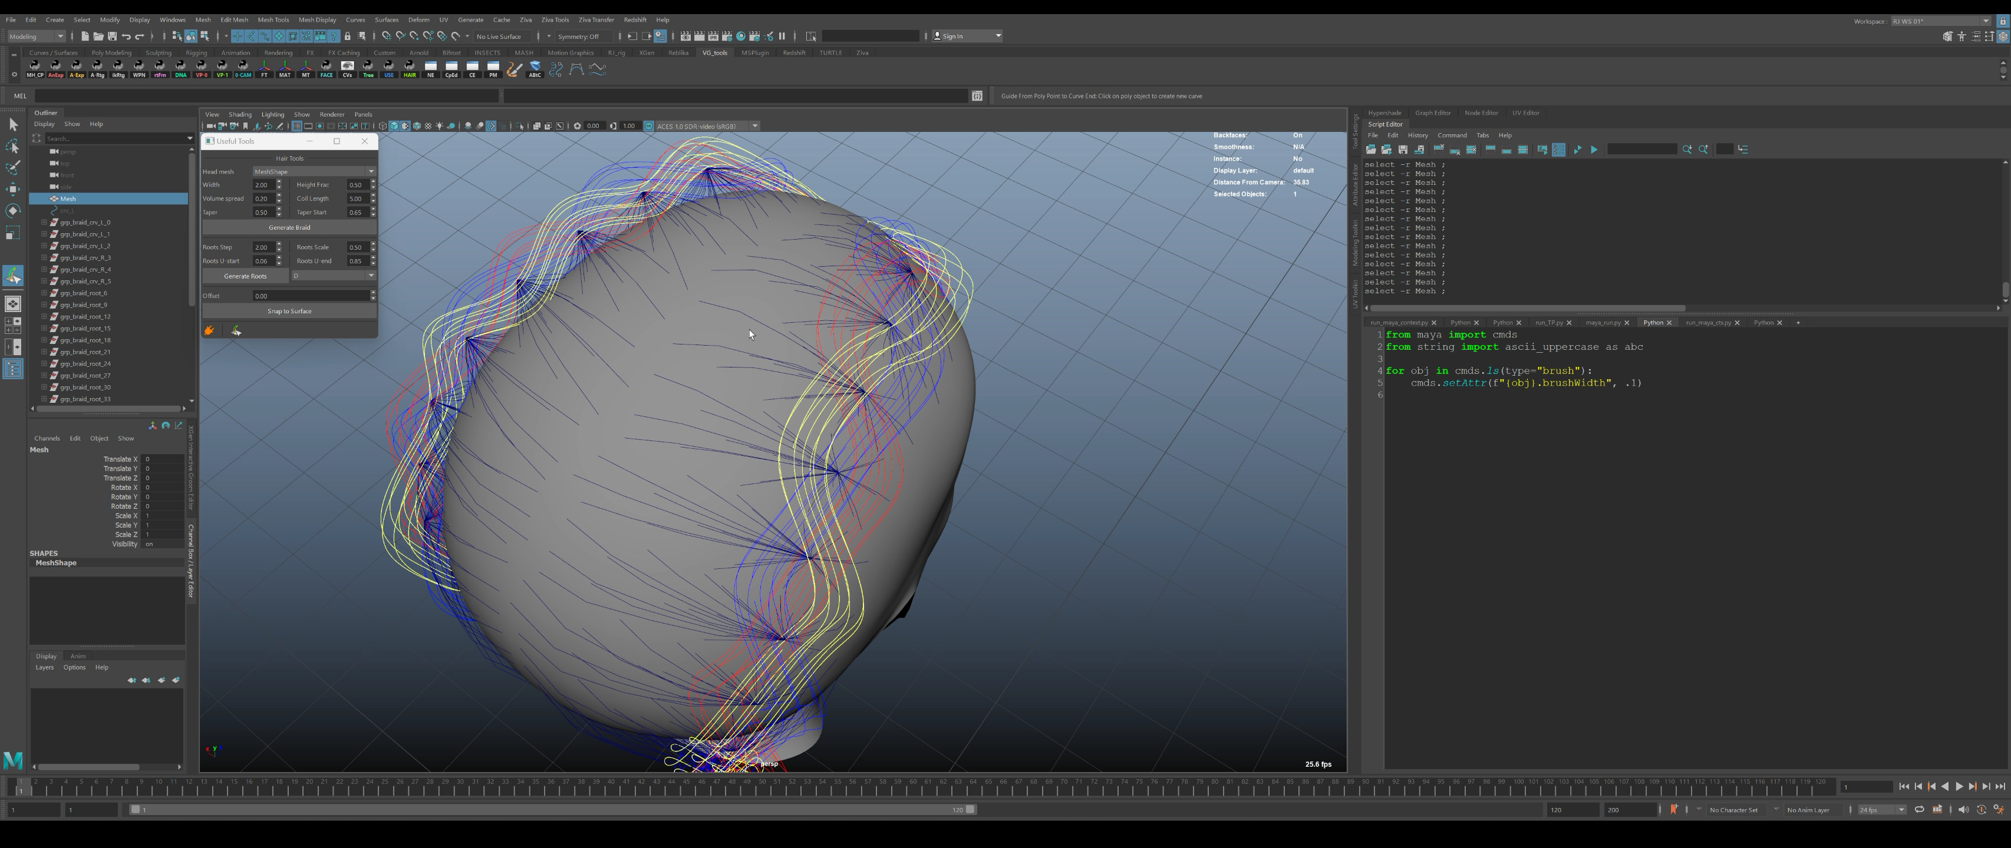Run the FACE shelf script
Screen dimensions: 2011x848
click(x=327, y=69)
